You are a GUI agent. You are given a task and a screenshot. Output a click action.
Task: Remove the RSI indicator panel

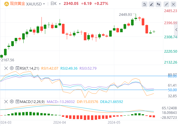click(6, 68)
